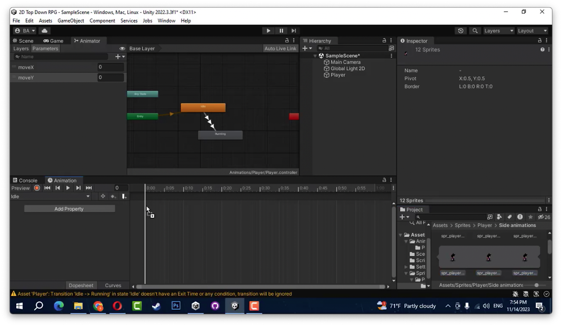The image size is (562, 326).
Task: Open the Layers dropdown
Action: [498, 31]
